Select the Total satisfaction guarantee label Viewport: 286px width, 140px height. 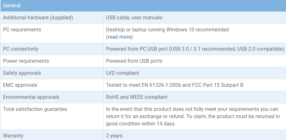click(35, 109)
